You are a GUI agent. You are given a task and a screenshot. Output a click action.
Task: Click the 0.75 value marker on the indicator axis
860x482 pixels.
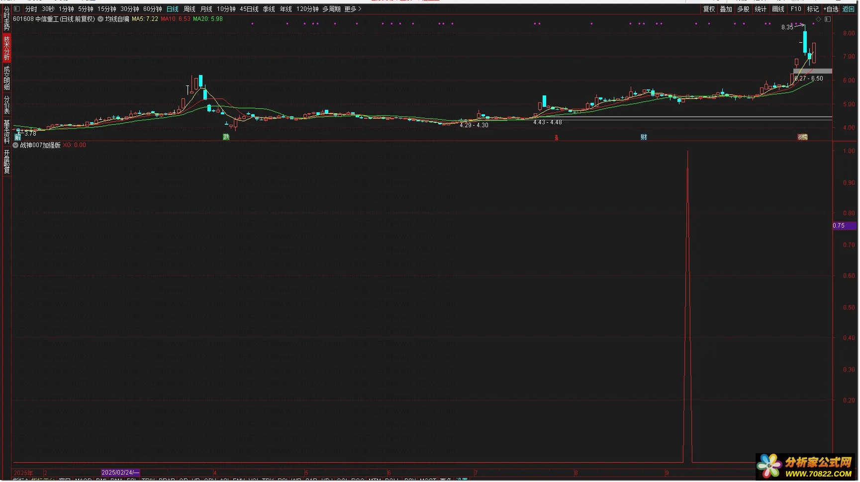(839, 226)
